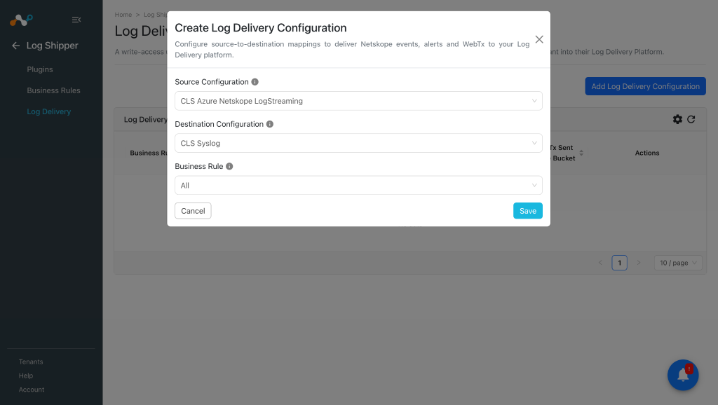Open Business Rules in the sidebar
Viewport: 718px width, 405px height.
53,90
